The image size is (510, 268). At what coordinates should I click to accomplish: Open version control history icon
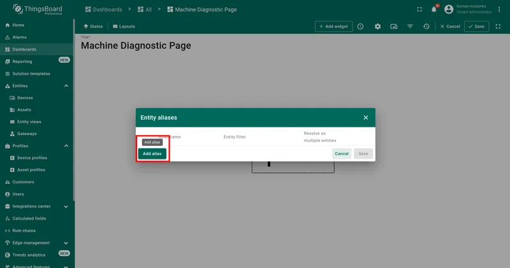[x=426, y=26]
